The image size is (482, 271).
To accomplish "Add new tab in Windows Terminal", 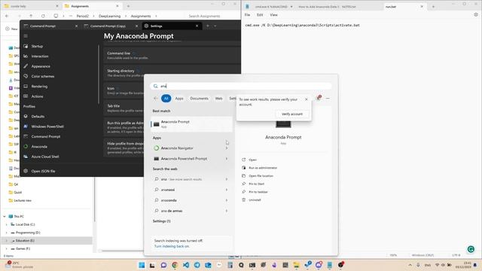I will (x=208, y=26).
